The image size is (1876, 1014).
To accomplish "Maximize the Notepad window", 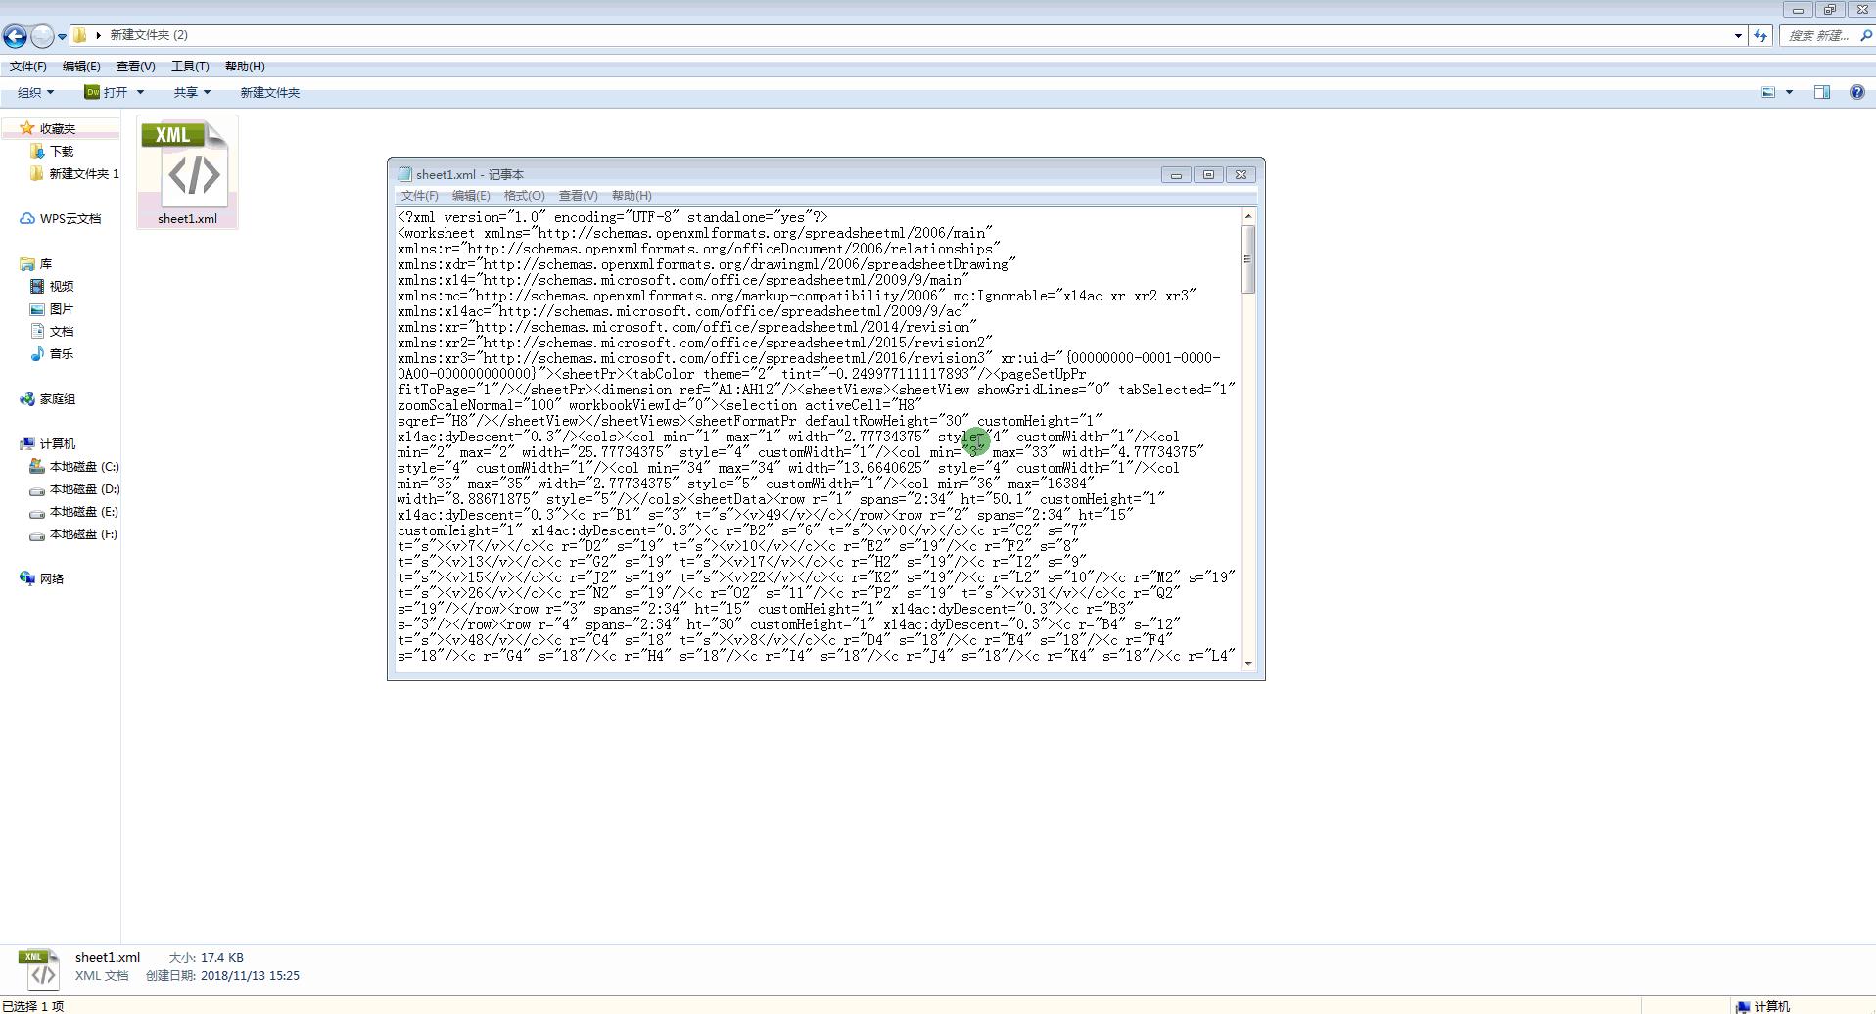I will coord(1208,174).
